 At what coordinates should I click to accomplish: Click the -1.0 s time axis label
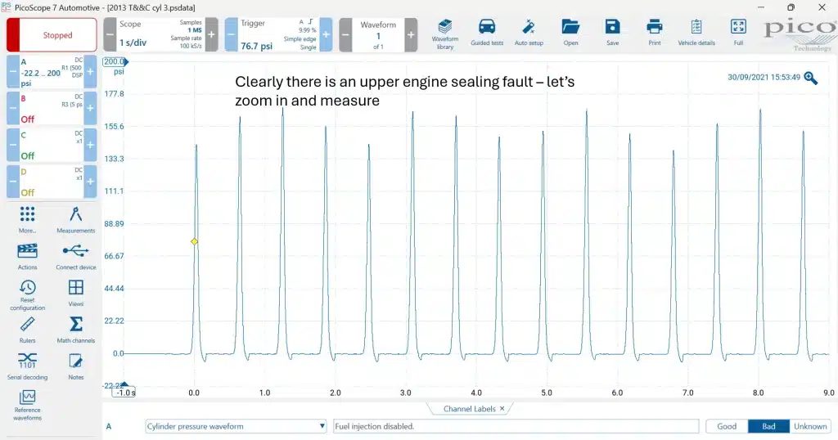click(x=124, y=393)
